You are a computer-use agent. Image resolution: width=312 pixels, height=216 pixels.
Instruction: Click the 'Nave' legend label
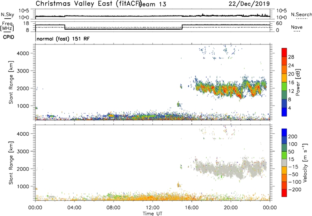point(297,27)
